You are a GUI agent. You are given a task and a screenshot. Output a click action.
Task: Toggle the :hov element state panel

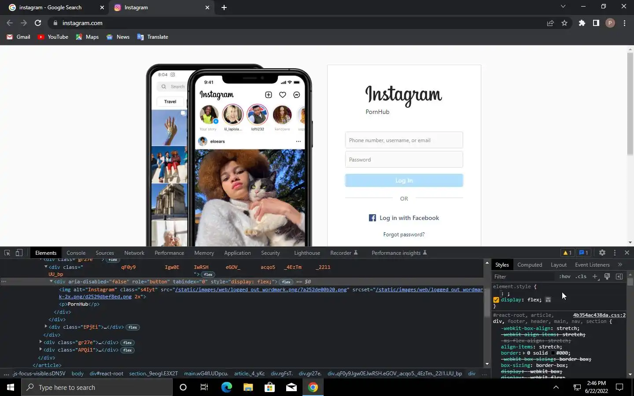coord(564,276)
